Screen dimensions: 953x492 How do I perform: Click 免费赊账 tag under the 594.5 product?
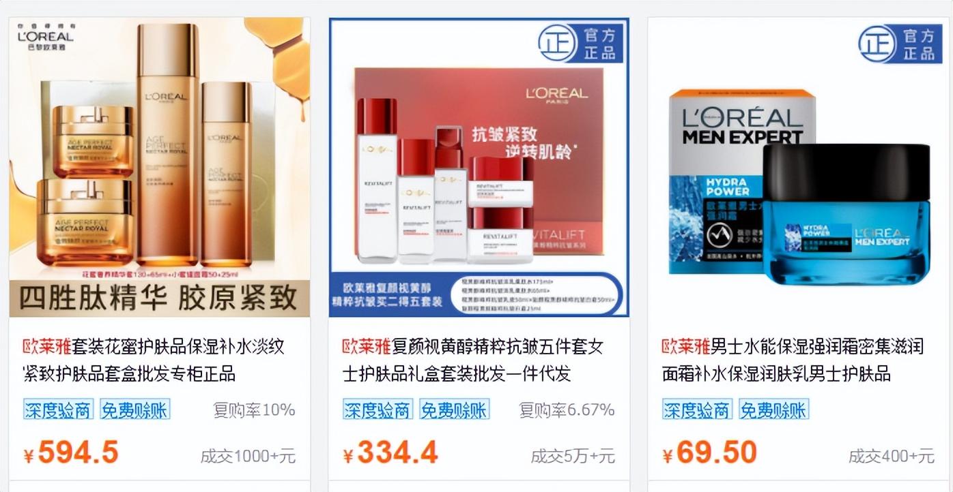(135, 410)
